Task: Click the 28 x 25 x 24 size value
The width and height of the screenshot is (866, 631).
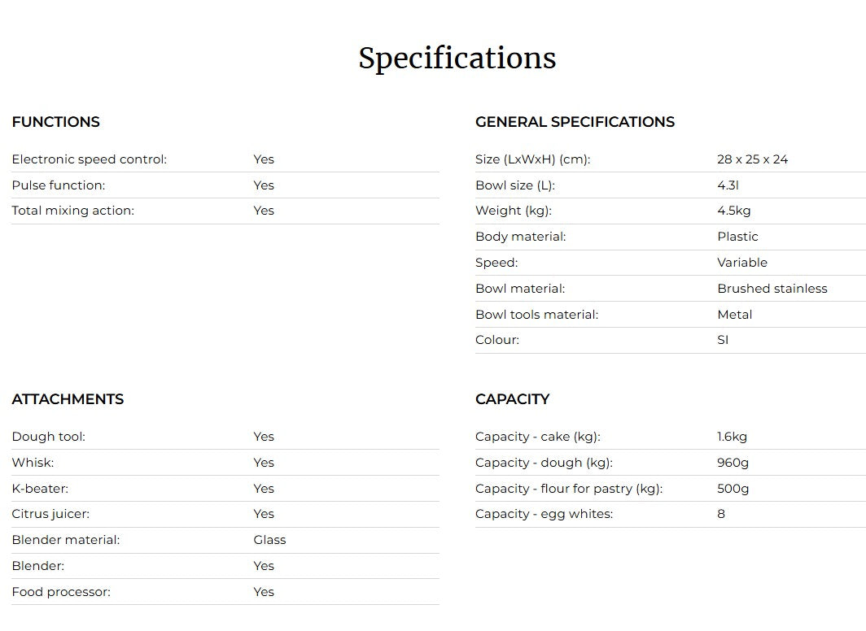Action: (752, 159)
